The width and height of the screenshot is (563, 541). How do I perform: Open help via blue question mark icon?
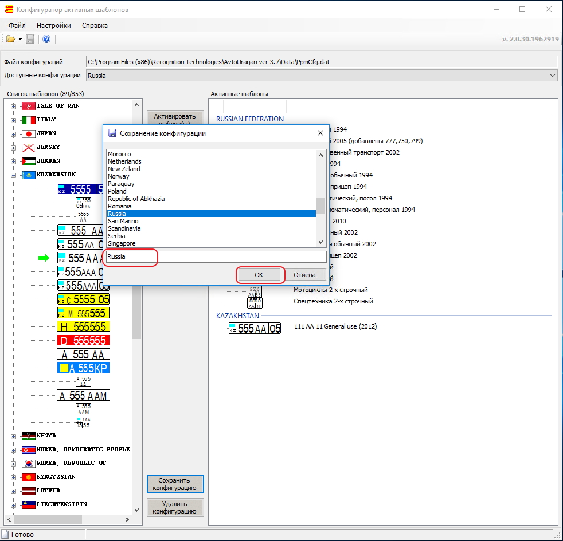coord(46,39)
